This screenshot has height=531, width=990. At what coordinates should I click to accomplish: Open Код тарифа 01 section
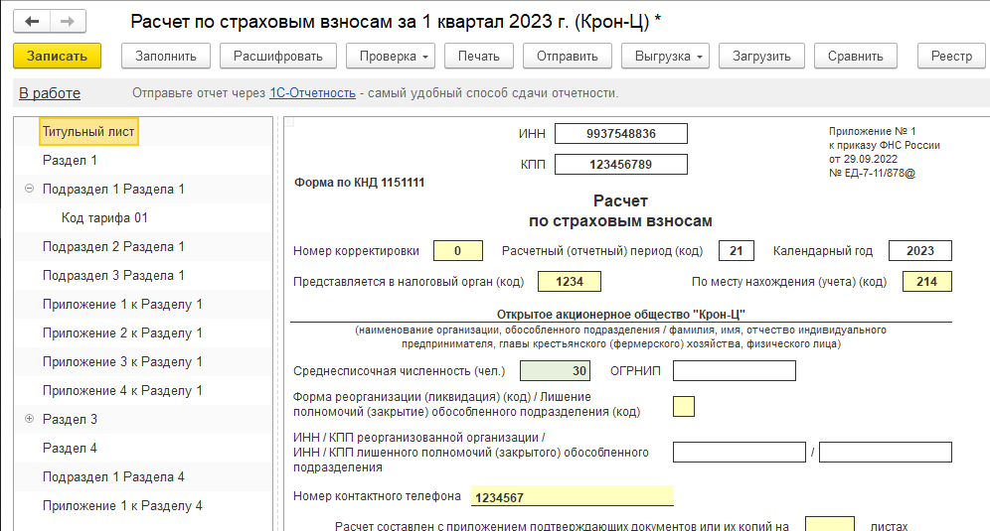click(104, 217)
